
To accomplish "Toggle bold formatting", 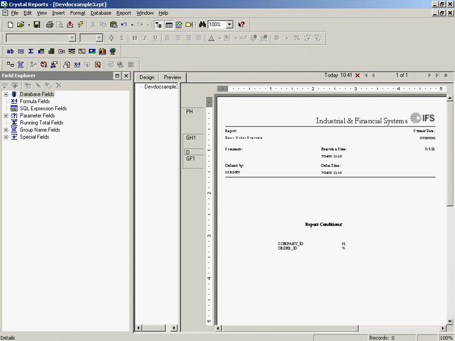I will click(x=134, y=38).
